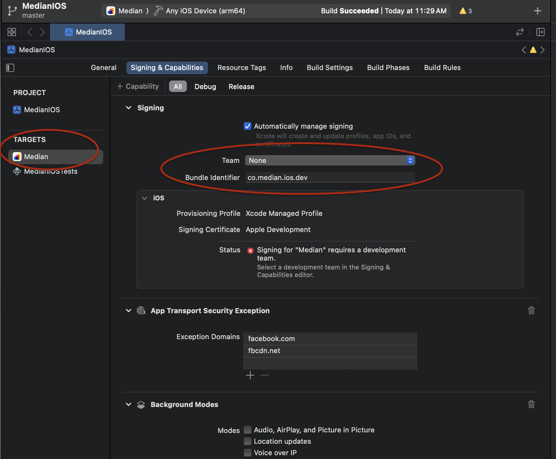Click the MedianIOS jump bar item
Viewport: 556px width, 459px height.
point(31,50)
